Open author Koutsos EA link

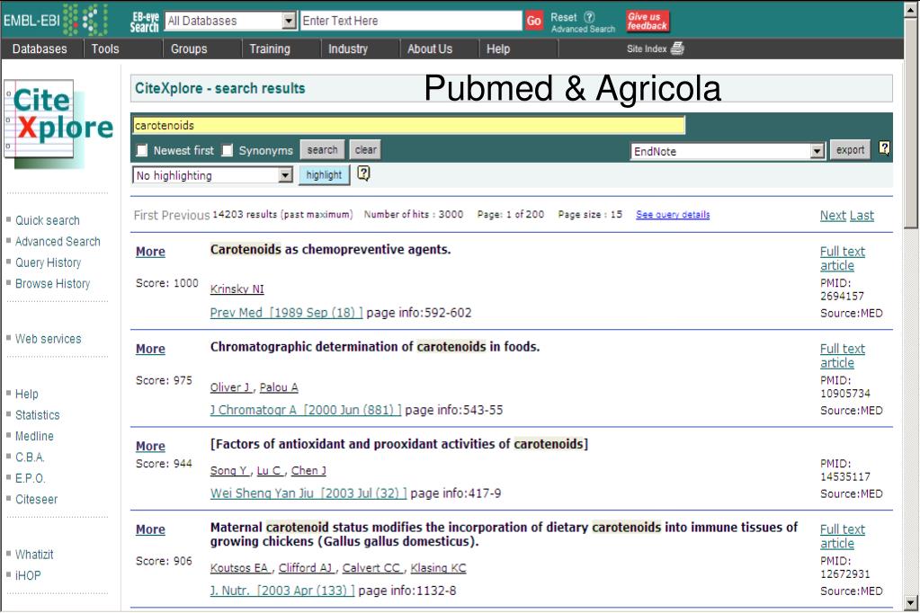tap(240, 568)
